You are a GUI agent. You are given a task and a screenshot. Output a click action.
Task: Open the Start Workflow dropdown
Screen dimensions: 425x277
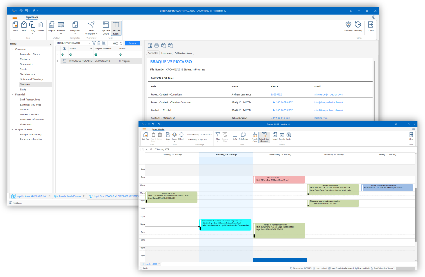coord(91,28)
